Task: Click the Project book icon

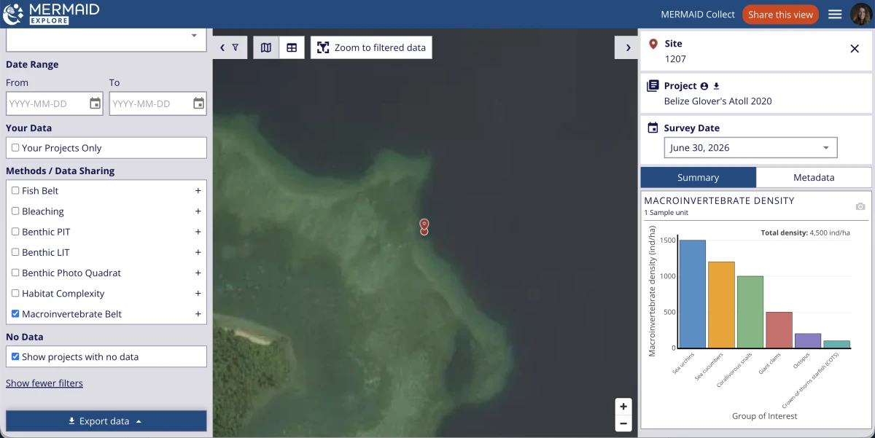Action: pos(653,86)
